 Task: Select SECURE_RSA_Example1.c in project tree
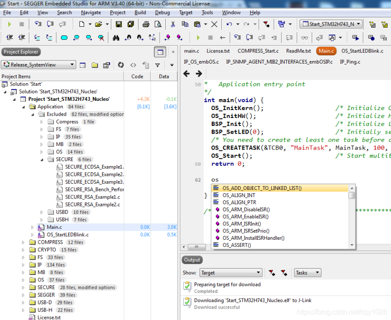tap(92, 197)
